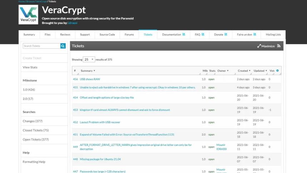Click the Maximize expand arrows icon

(259, 46)
